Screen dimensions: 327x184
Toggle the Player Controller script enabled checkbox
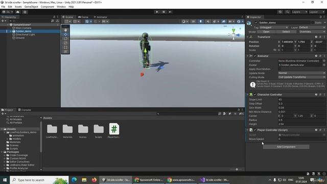pos(255,130)
